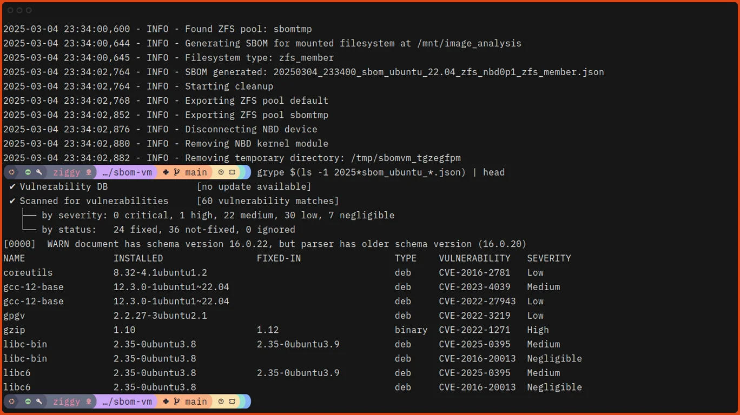Select the green face icon in the prompt
Image resolution: width=740 pixels, height=415 pixels.
point(28,172)
